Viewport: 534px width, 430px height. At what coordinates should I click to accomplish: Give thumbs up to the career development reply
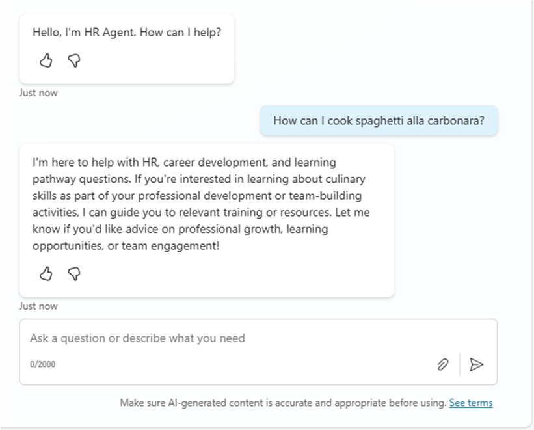46,274
